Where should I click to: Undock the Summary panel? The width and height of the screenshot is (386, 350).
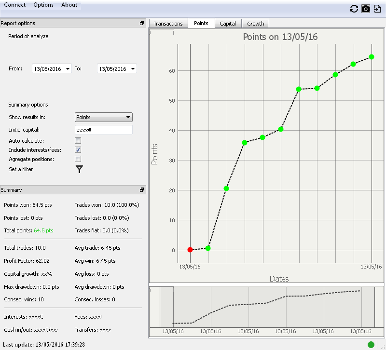(x=142, y=190)
